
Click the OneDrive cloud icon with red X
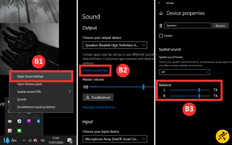36,140
